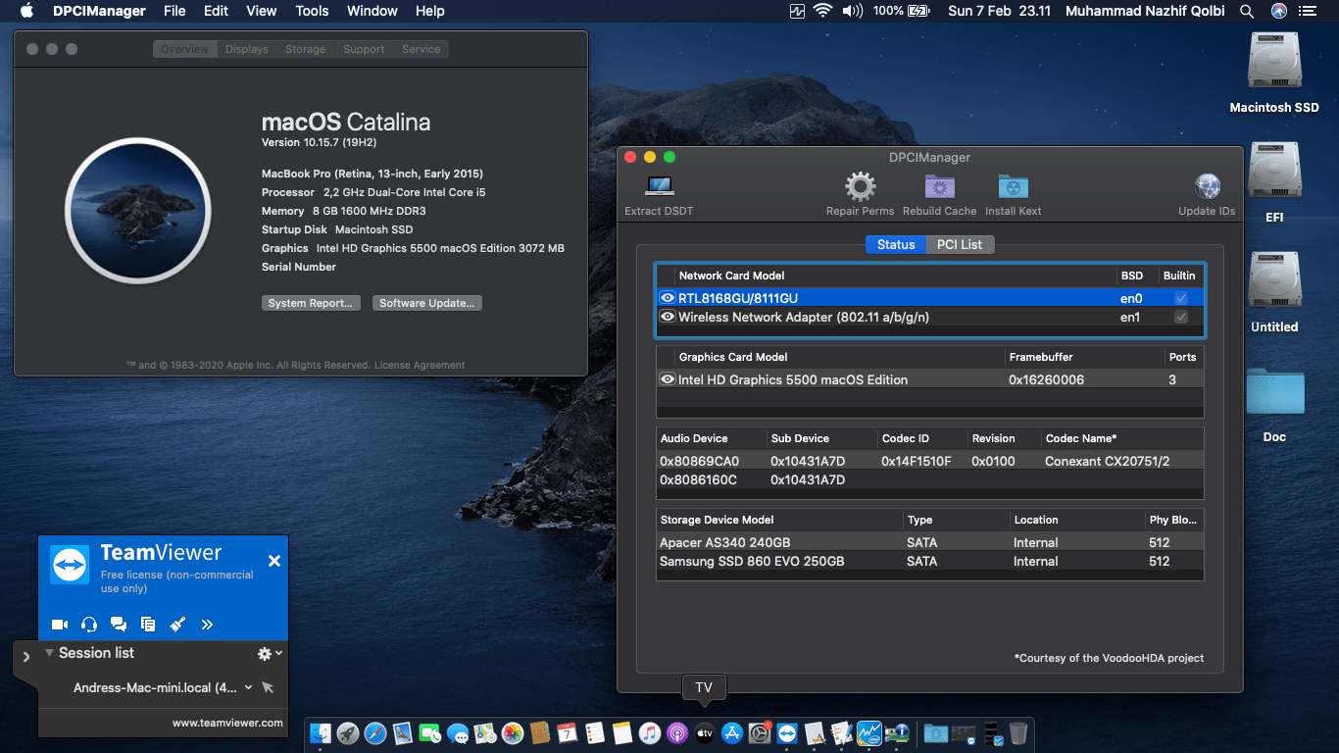Click the Wi-Fi status icon in menu bar

[x=822, y=11]
